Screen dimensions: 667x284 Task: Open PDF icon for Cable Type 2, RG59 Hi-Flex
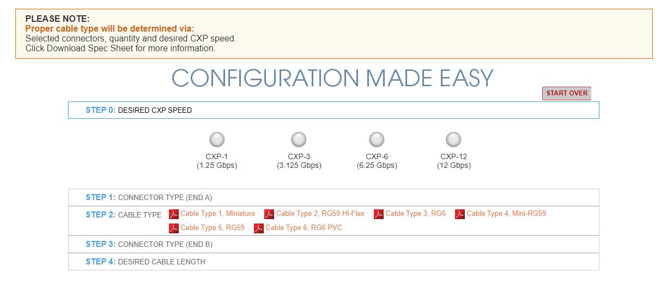click(x=269, y=214)
